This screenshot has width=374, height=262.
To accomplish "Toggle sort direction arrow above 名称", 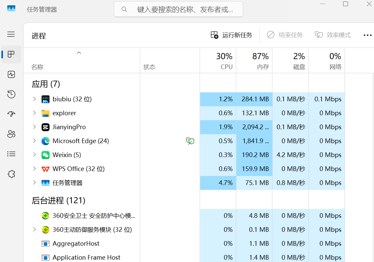I will [x=79, y=53].
